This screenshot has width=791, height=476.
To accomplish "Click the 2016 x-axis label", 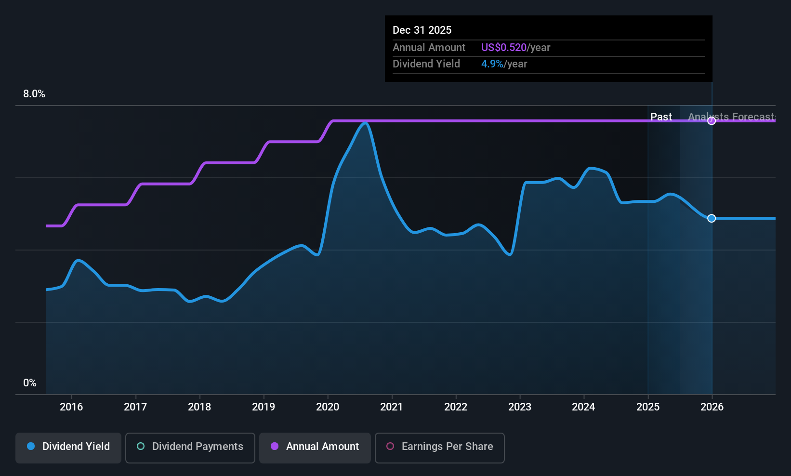I will [x=71, y=407].
